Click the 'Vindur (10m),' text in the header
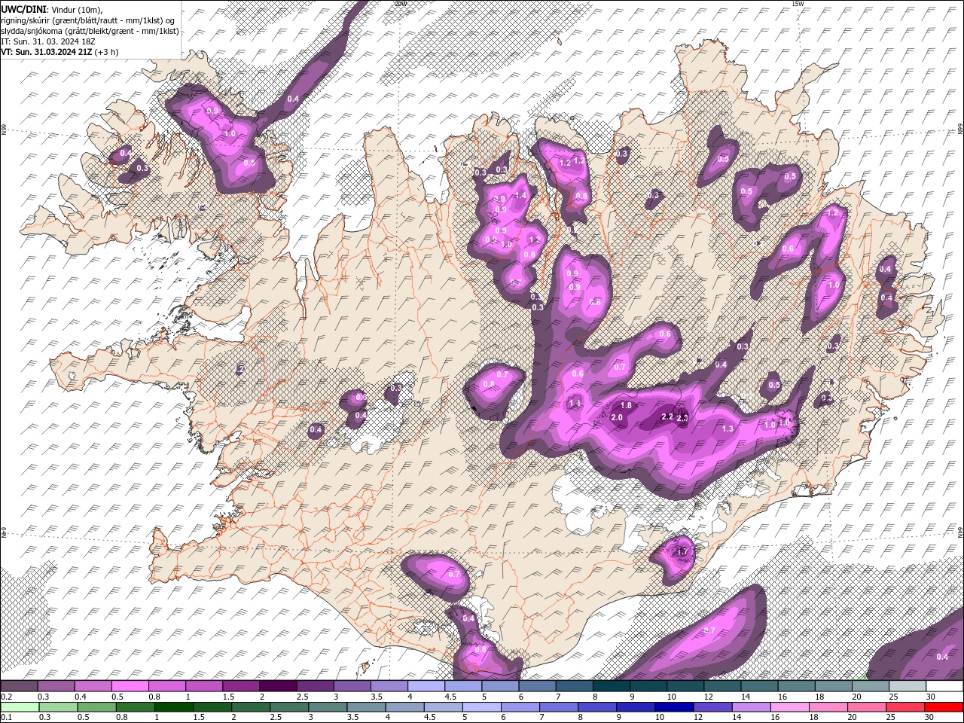This screenshot has height=723, width=964. 77,9
